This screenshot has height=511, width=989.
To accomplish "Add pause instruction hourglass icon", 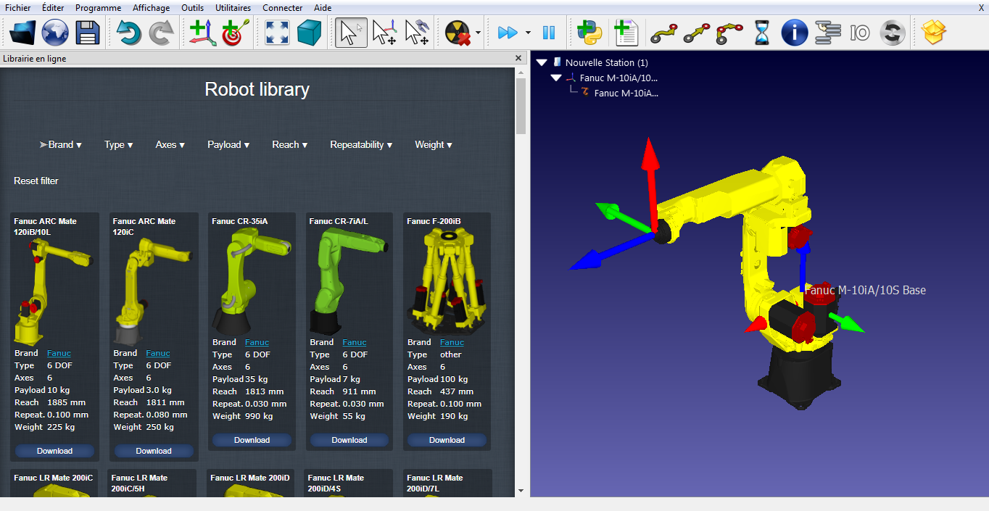I will tap(762, 33).
